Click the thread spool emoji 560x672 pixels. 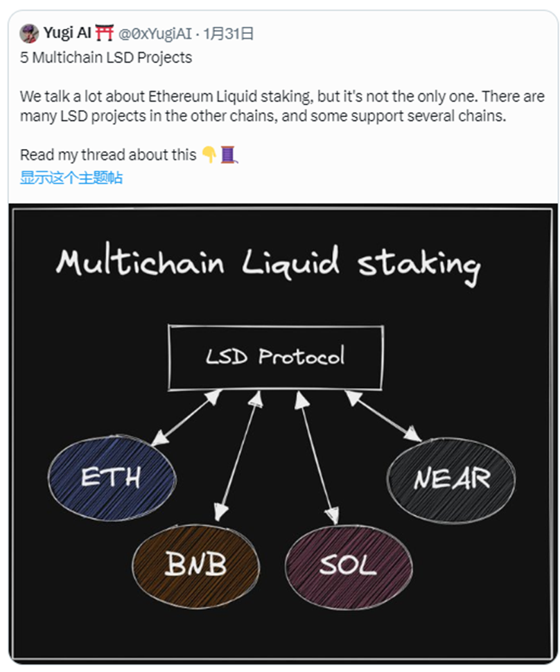point(229,154)
